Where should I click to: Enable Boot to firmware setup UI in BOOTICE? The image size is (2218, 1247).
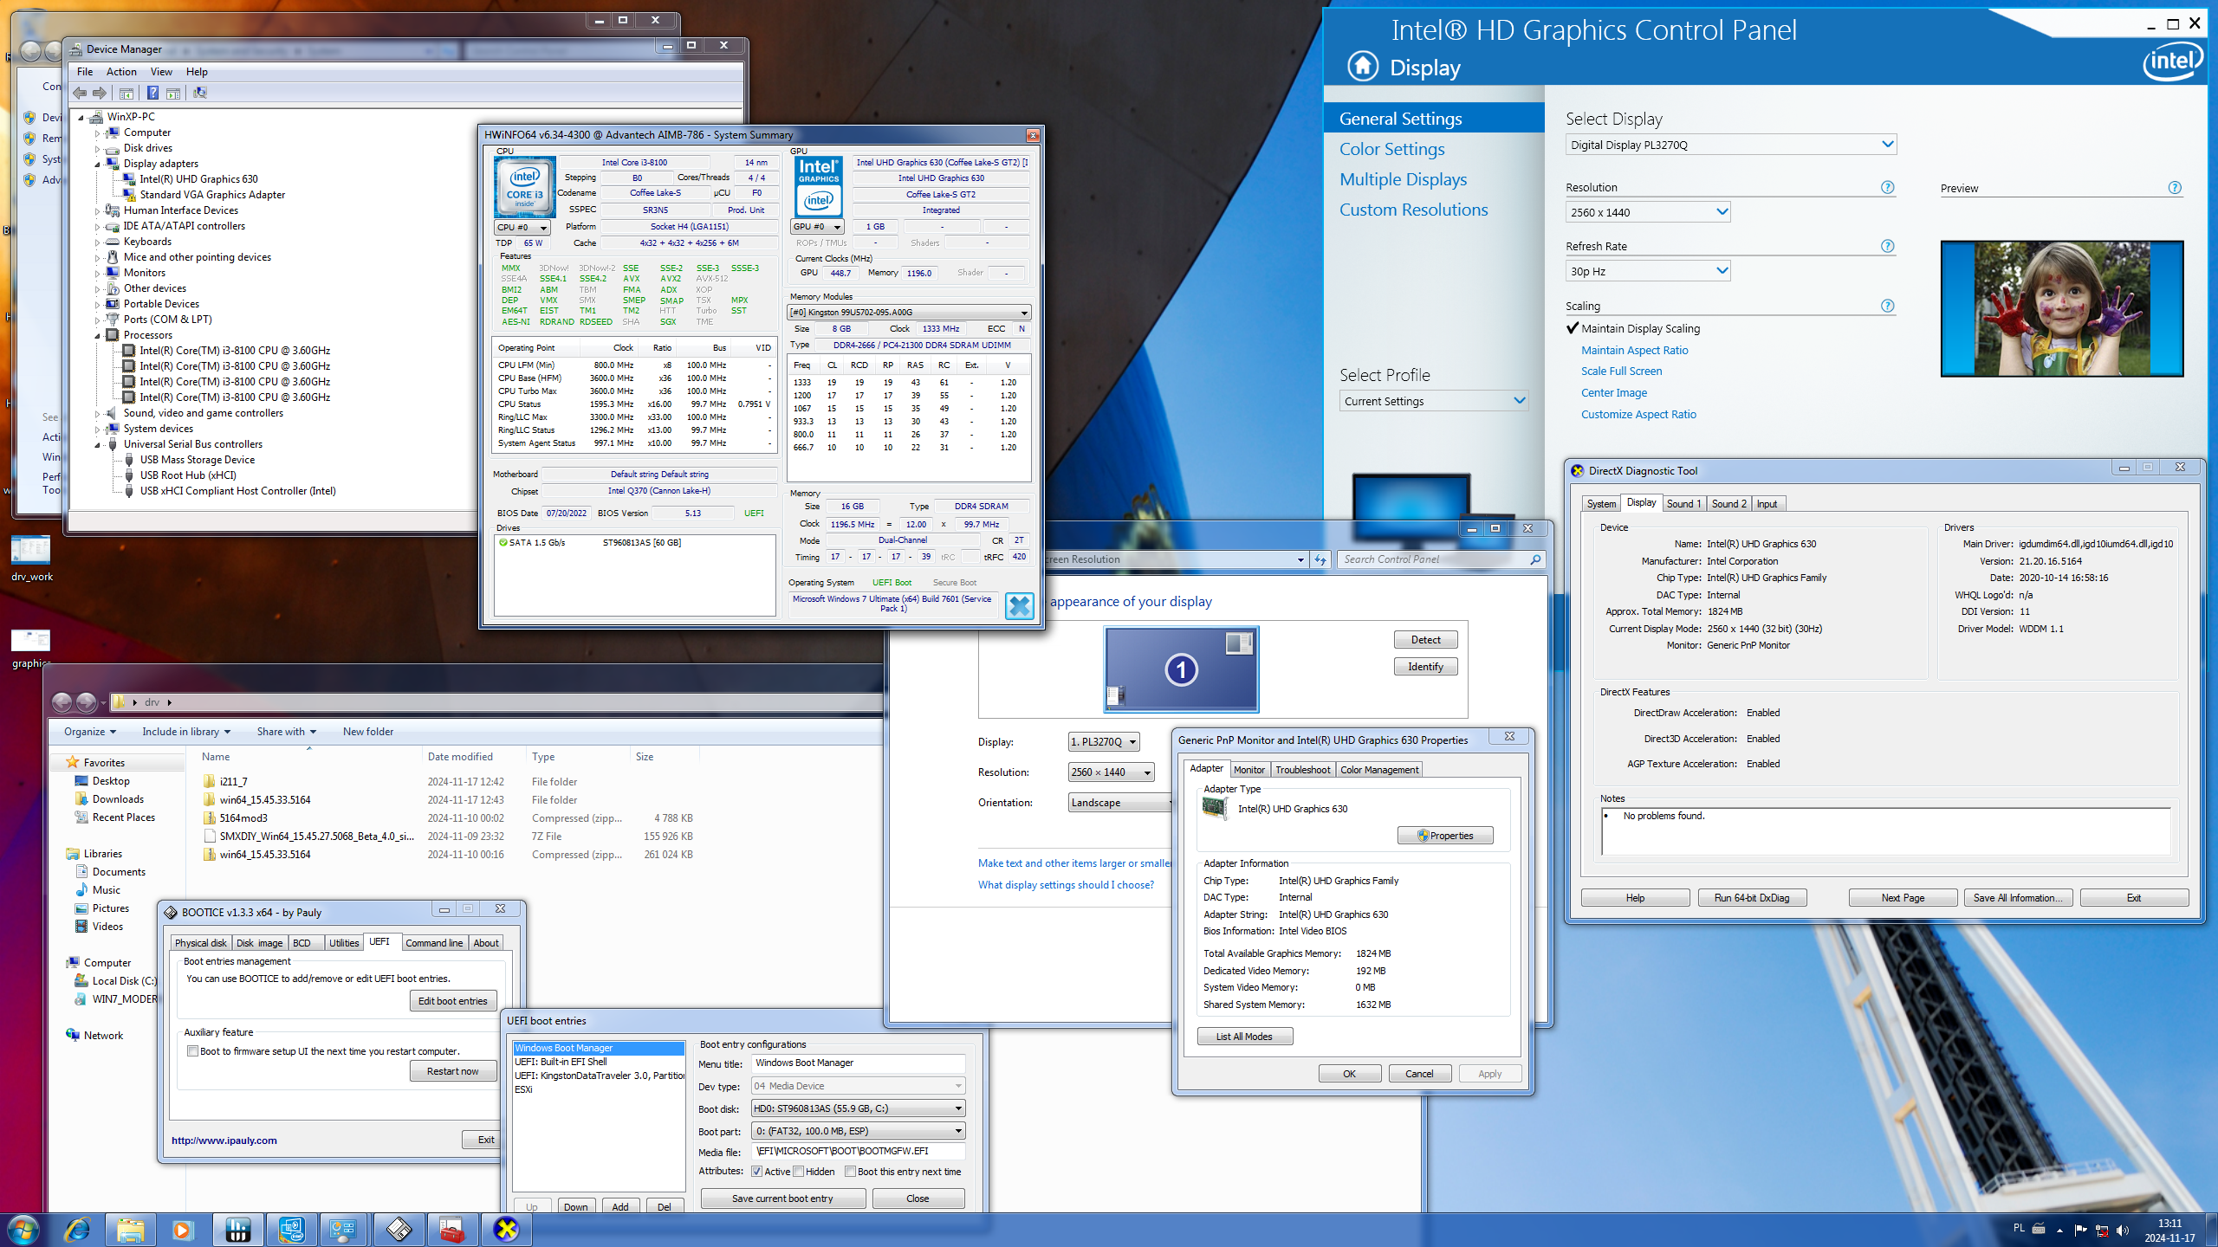coord(192,1050)
